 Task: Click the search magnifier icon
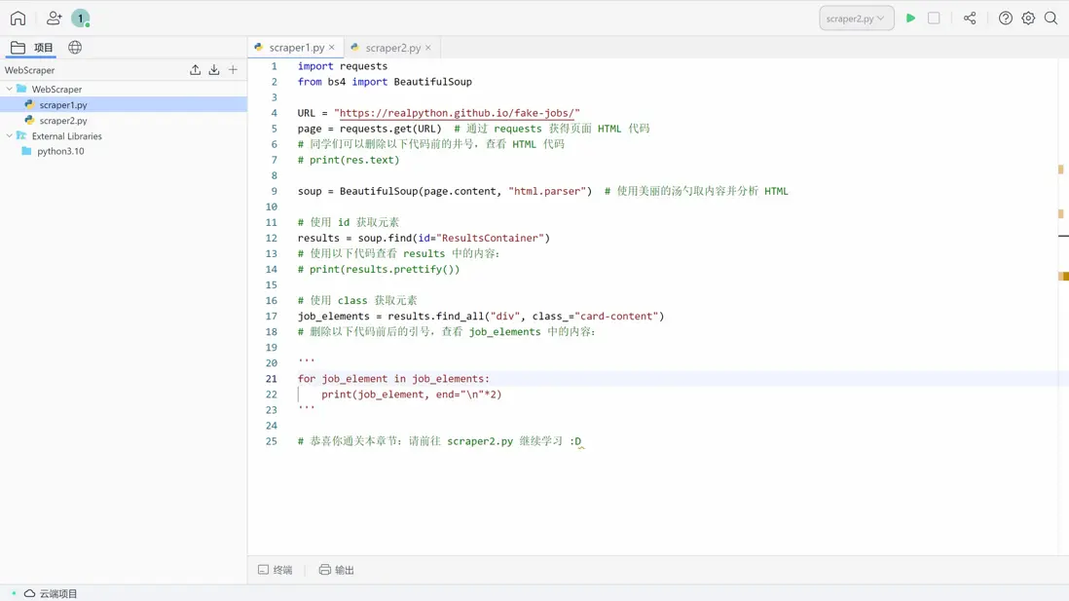pos(1051,18)
